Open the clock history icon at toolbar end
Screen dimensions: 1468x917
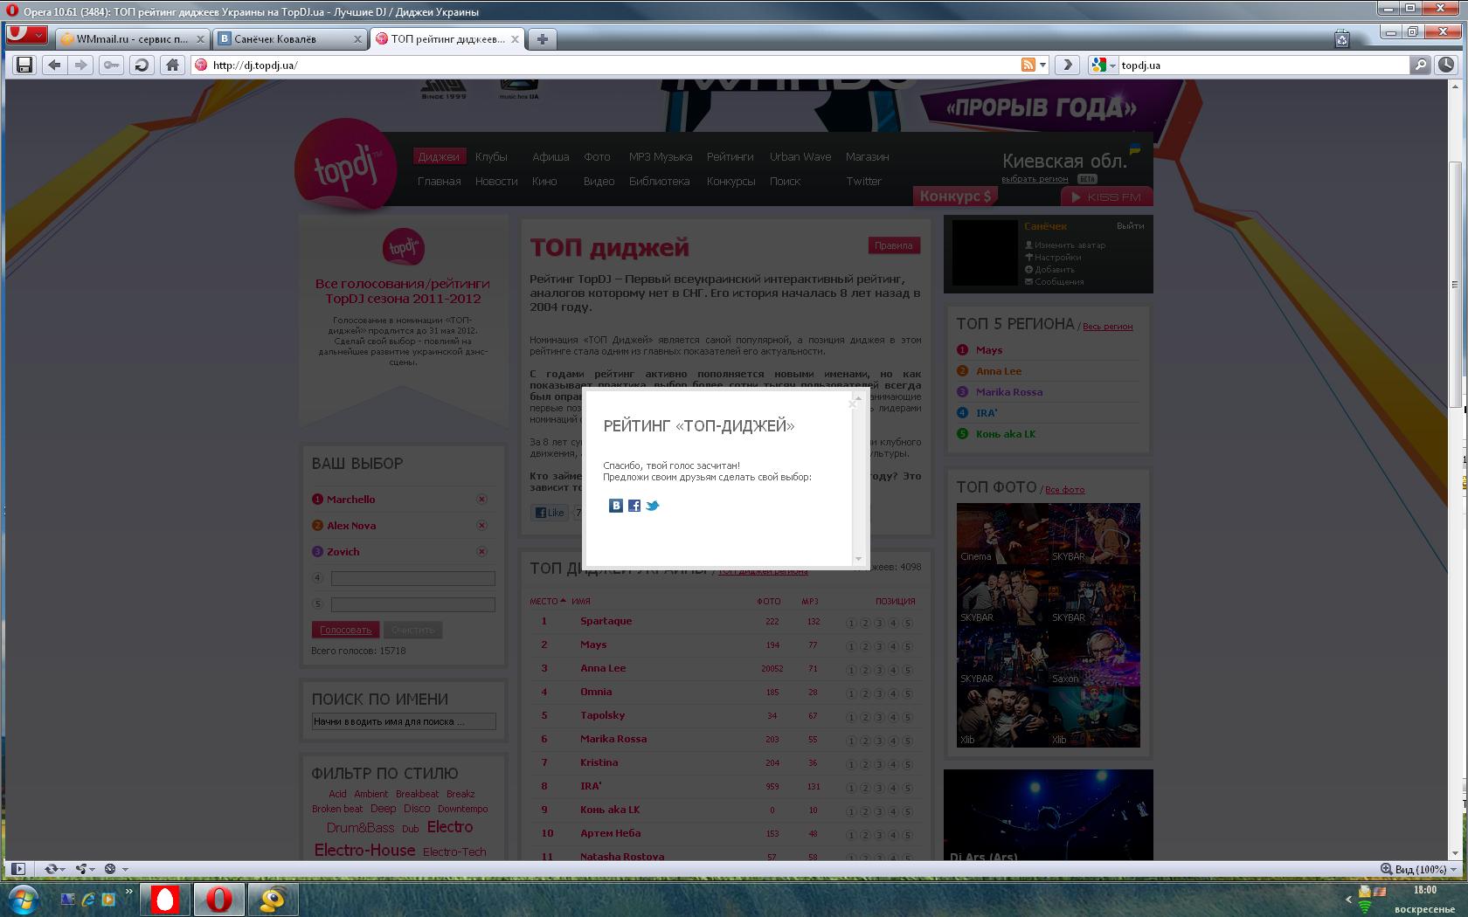pos(1447,65)
